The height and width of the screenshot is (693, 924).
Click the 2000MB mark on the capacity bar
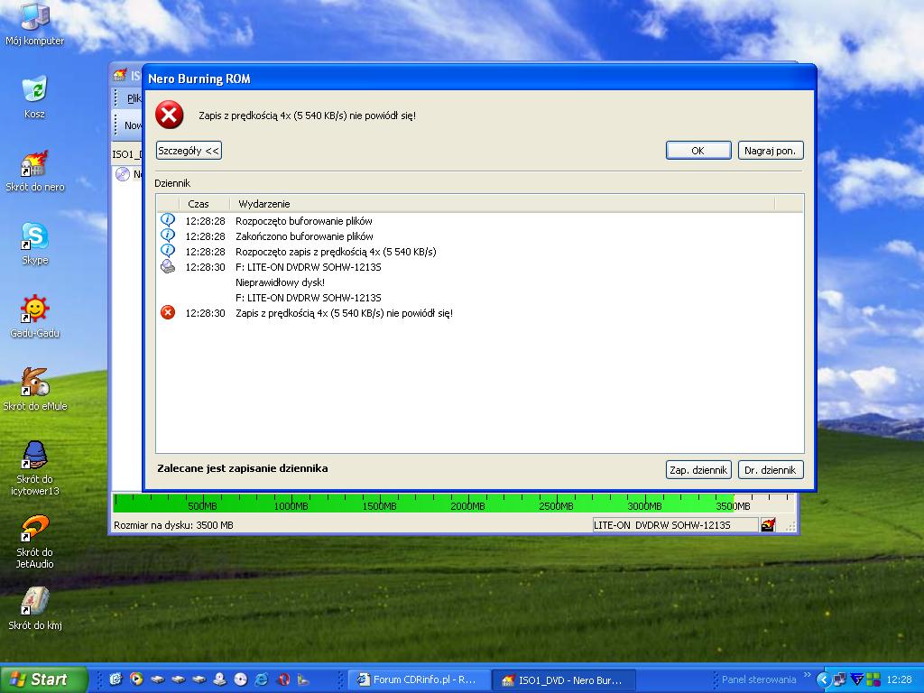(467, 506)
